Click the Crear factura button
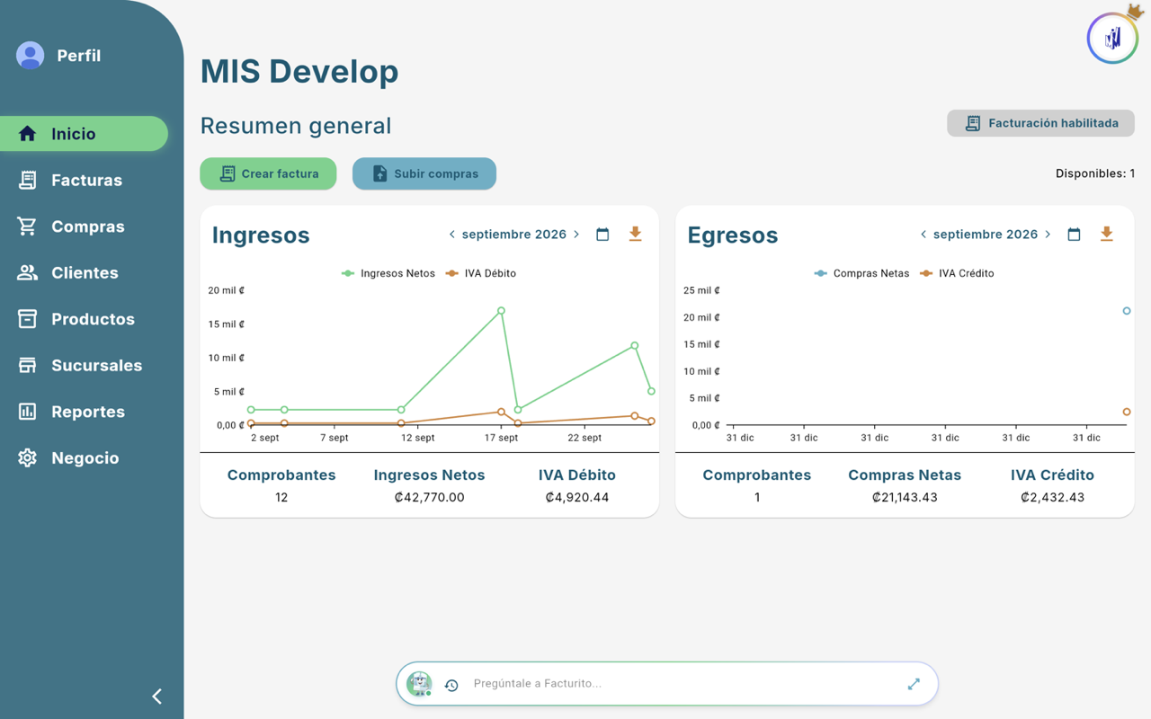This screenshot has width=1151, height=719. click(x=268, y=173)
